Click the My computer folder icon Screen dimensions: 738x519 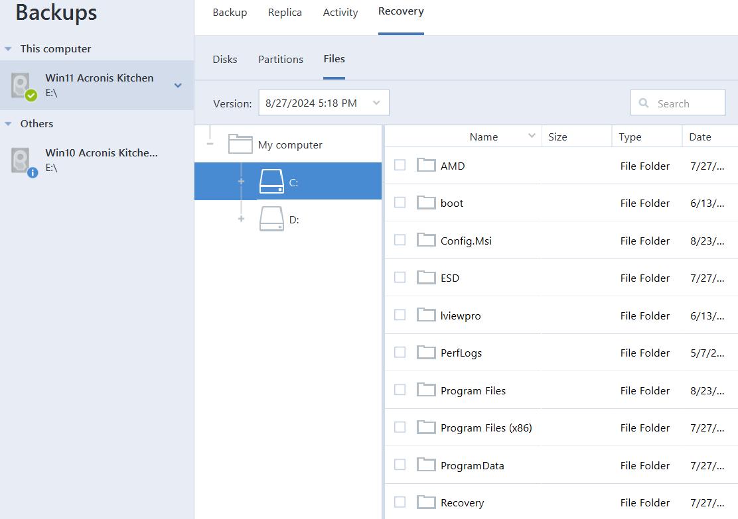pyautogui.click(x=240, y=144)
